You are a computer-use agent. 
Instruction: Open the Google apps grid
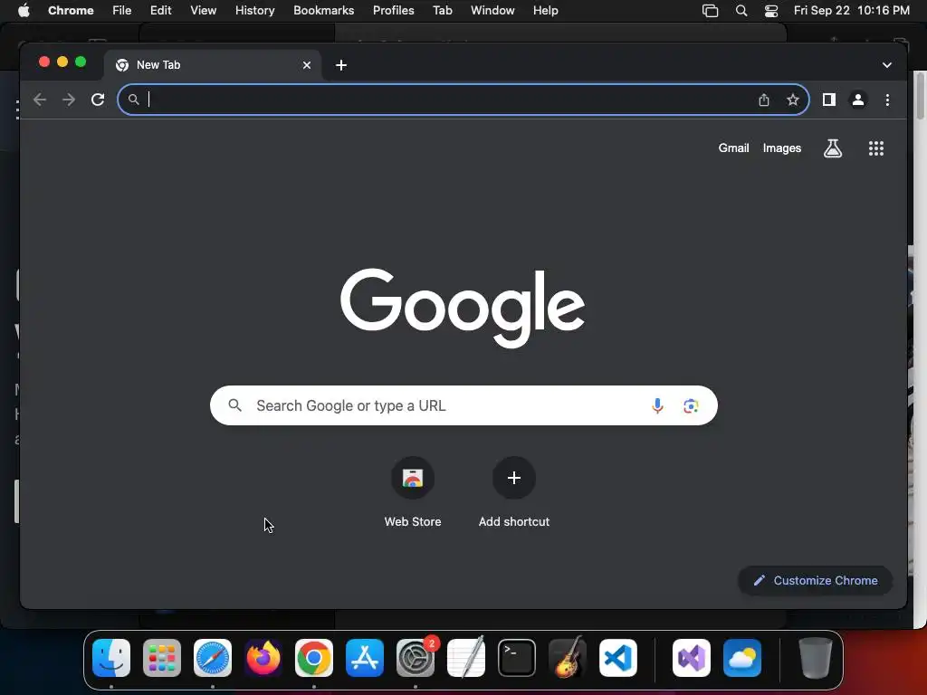click(876, 148)
